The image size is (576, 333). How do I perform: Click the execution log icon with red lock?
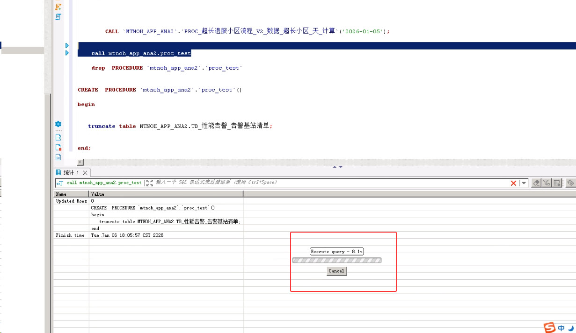coord(58,148)
